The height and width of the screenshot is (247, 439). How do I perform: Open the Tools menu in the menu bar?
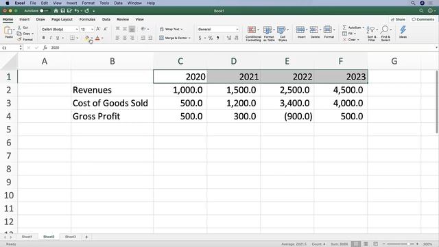[x=104, y=3]
